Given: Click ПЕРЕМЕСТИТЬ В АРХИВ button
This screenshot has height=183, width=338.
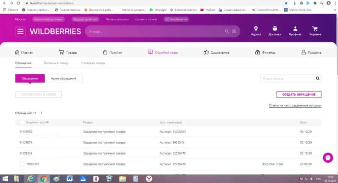Looking at the screenshot, I should [38, 94].
